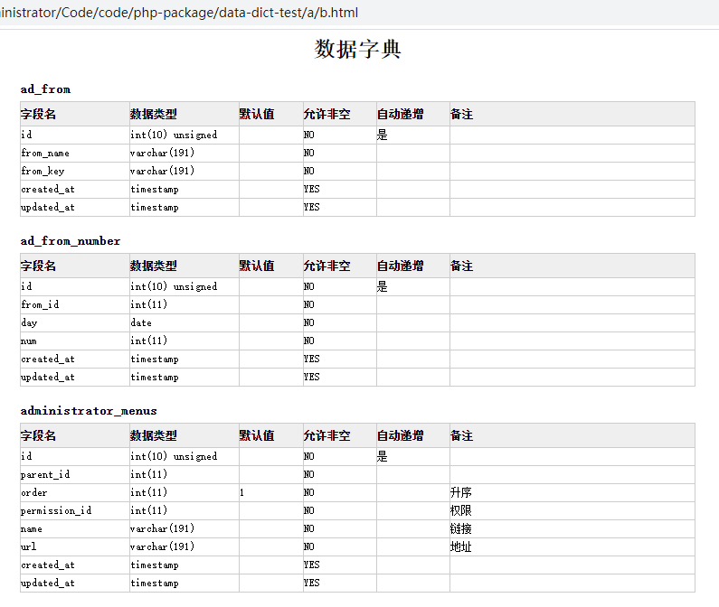Image resolution: width=719 pixels, height=607 pixels.
Task: Click the num field cell
Action: tap(75, 341)
